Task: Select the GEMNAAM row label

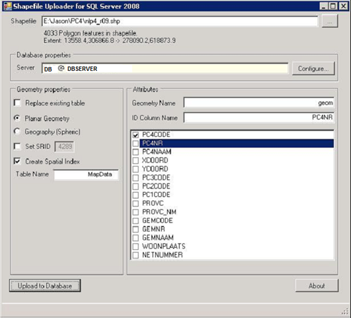Action: 158,238
